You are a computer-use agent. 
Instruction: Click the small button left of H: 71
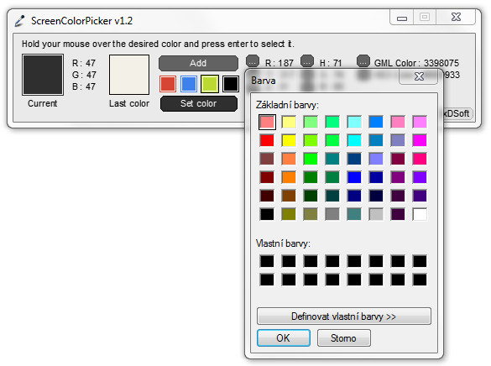pos(307,61)
